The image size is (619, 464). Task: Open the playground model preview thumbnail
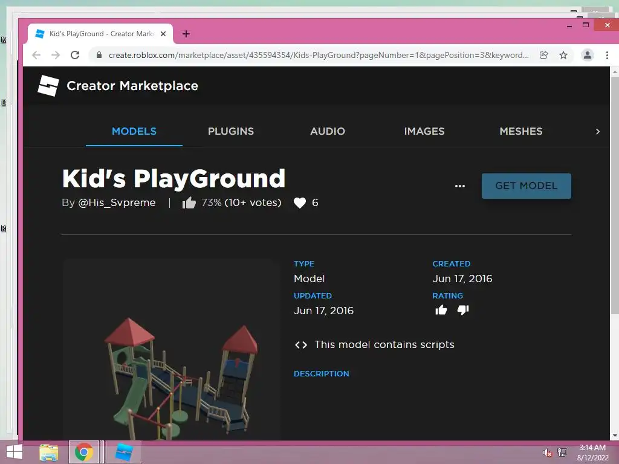tap(171, 349)
